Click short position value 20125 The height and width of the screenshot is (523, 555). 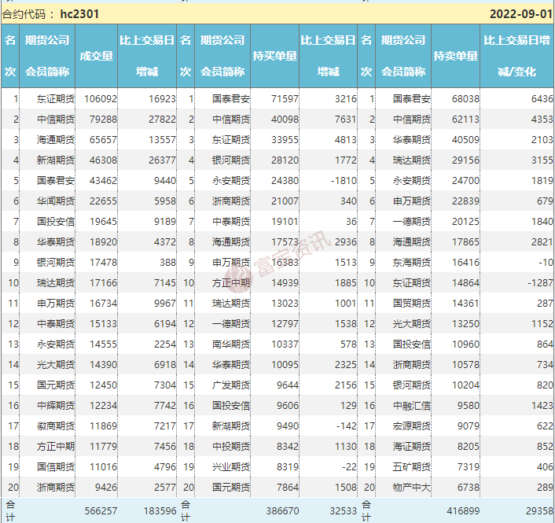466,222
